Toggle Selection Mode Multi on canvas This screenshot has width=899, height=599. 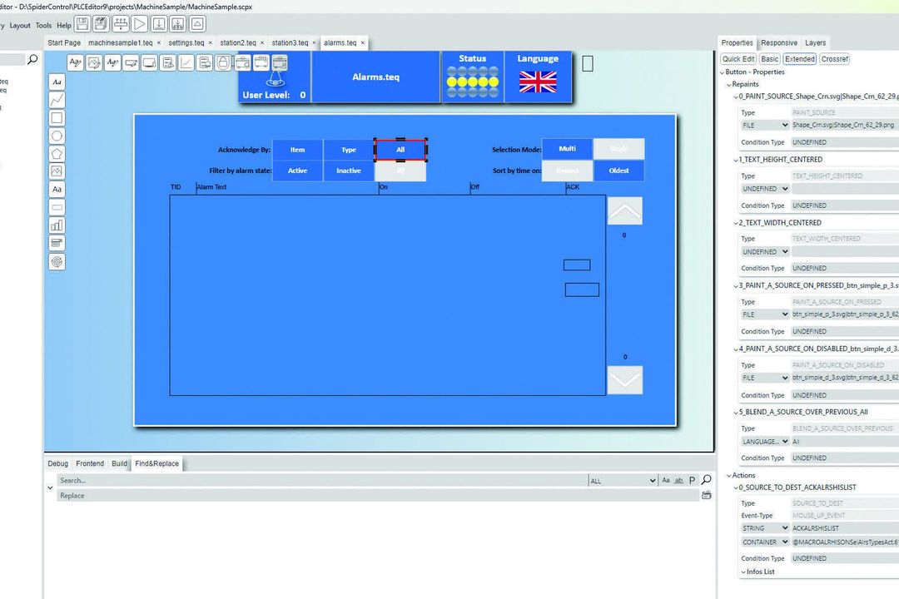[x=567, y=148]
